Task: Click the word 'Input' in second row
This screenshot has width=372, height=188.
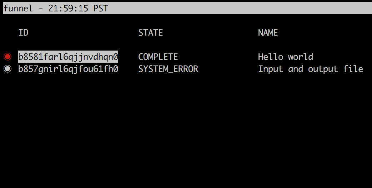Action: point(271,69)
